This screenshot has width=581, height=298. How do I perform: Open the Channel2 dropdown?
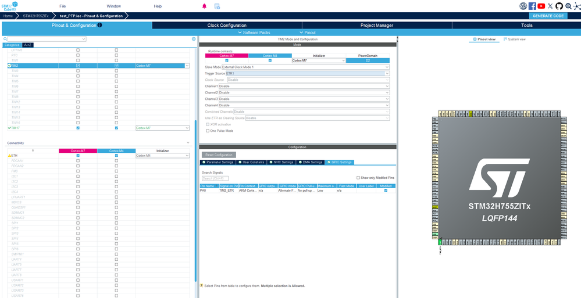pyautogui.click(x=304, y=92)
